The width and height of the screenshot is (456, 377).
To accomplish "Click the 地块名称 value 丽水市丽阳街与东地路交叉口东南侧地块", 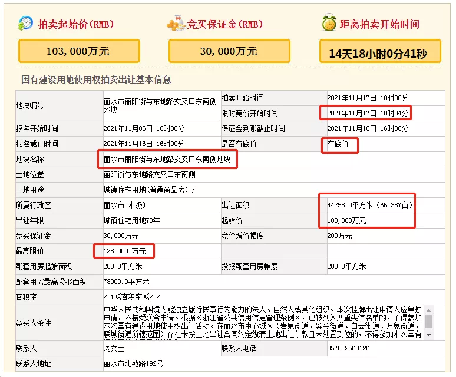I will 167,159.
